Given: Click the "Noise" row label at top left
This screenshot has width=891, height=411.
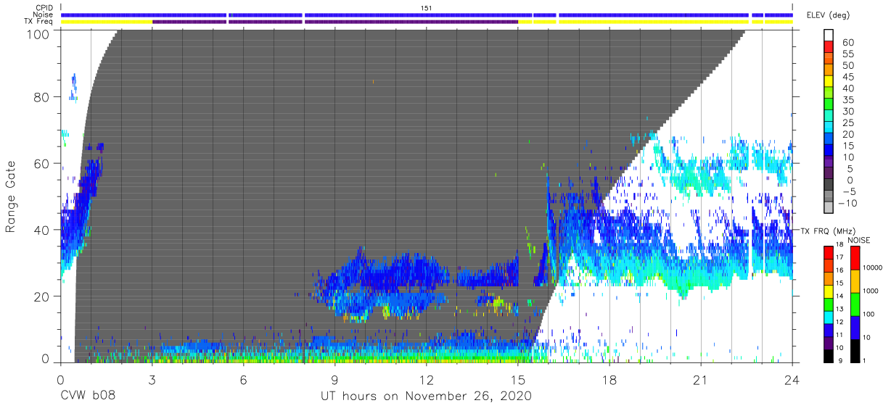Looking at the screenshot, I should (44, 14).
